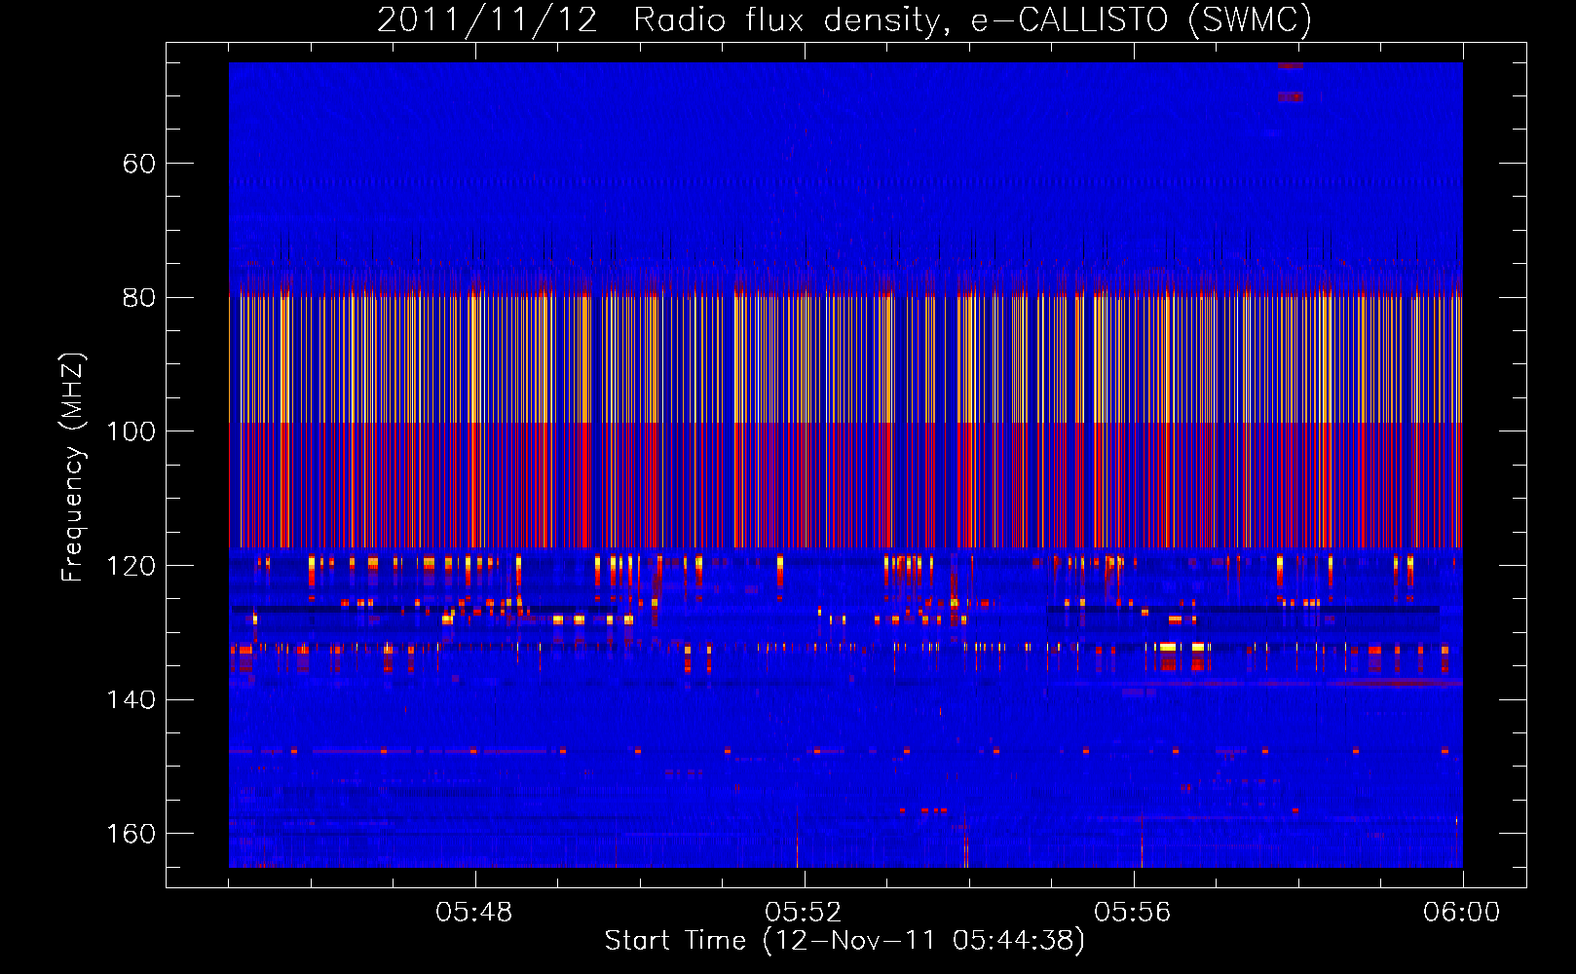This screenshot has width=1576, height=974.
Task: Select the '140' frequency axis label
Action: point(131,700)
